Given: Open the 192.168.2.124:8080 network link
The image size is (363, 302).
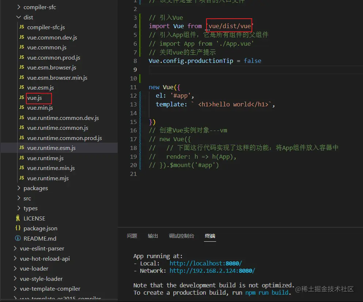Looking at the screenshot, I should (212, 271).
